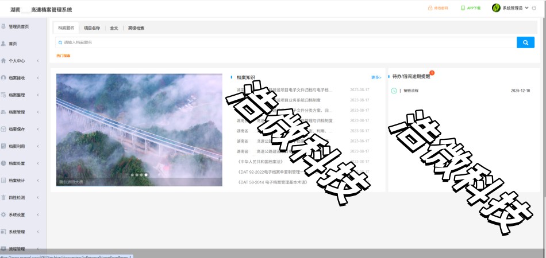Image resolution: width=546 pixels, height=258 pixels.
Task: Switch to the 全文 search tab
Action: tap(114, 28)
